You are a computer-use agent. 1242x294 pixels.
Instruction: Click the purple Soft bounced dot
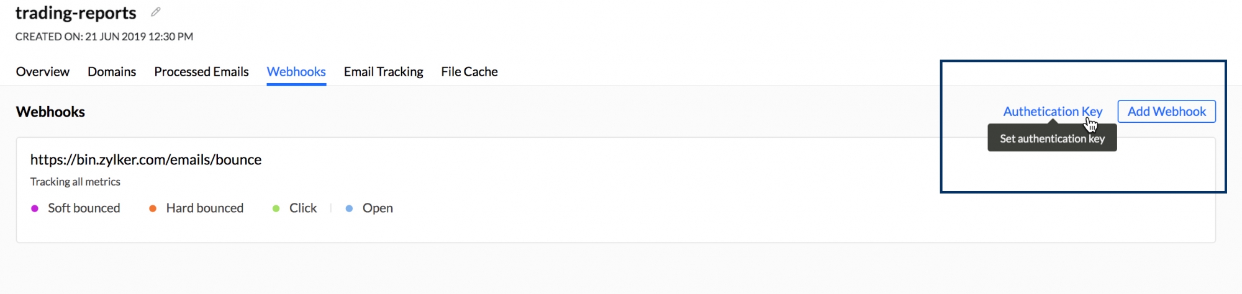[x=35, y=208]
